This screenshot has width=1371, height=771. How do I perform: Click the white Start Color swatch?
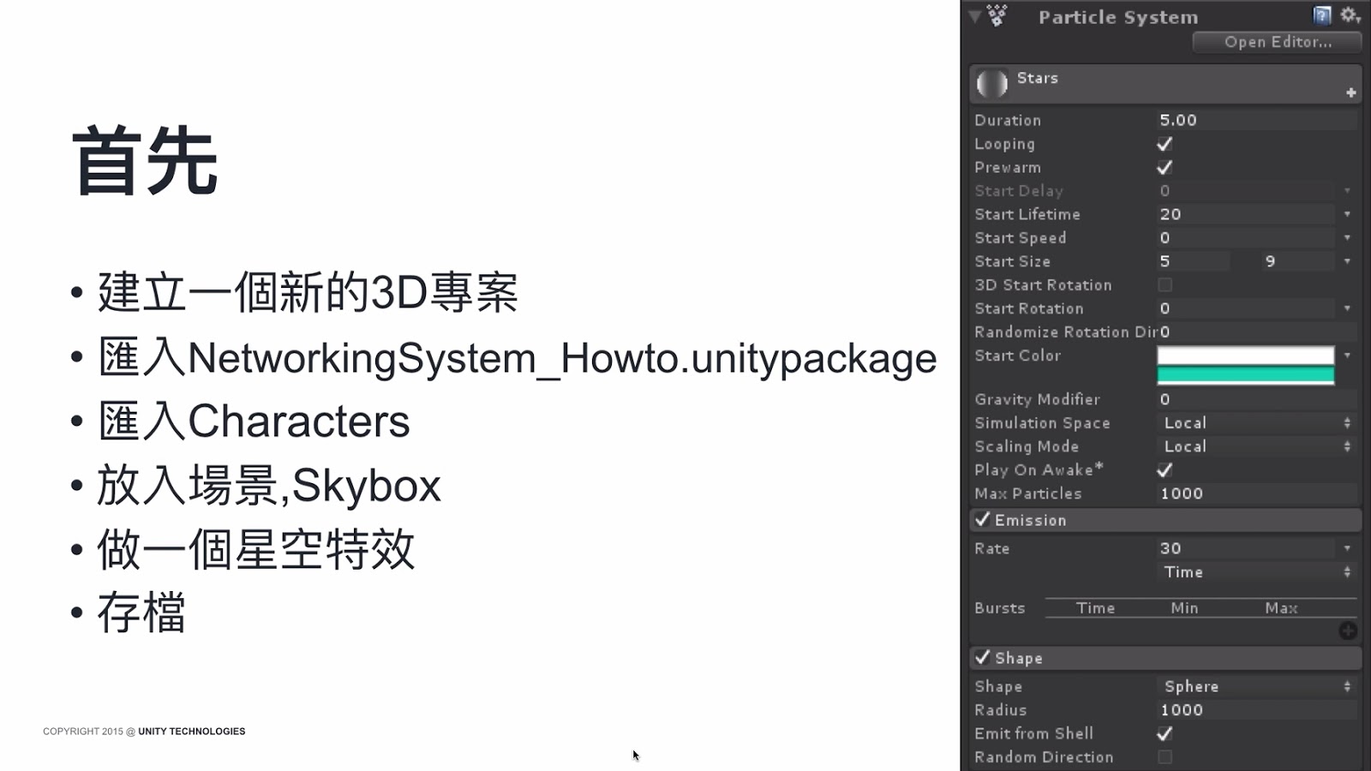[x=1246, y=356]
